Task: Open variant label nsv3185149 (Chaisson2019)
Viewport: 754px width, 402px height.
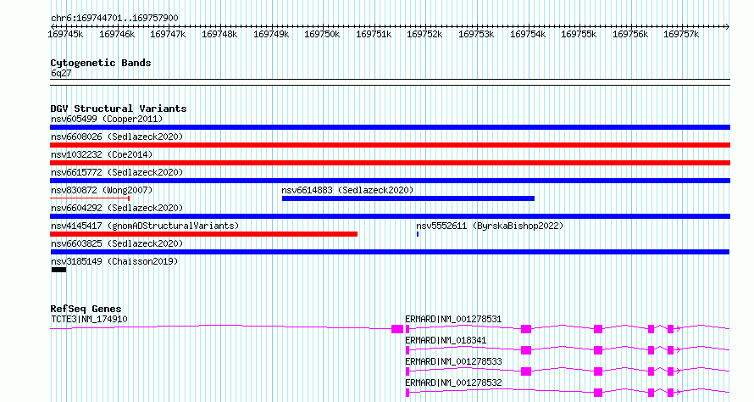Action: pyautogui.click(x=114, y=261)
